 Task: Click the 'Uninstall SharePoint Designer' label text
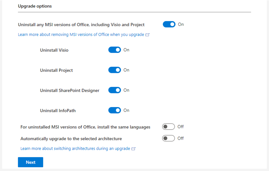tap(70, 90)
